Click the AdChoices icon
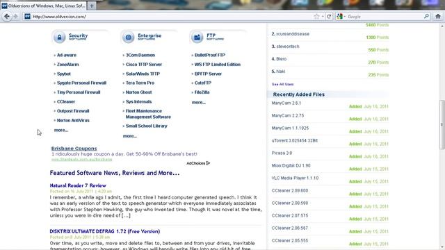This screenshot has width=445, height=250. (208, 163)
